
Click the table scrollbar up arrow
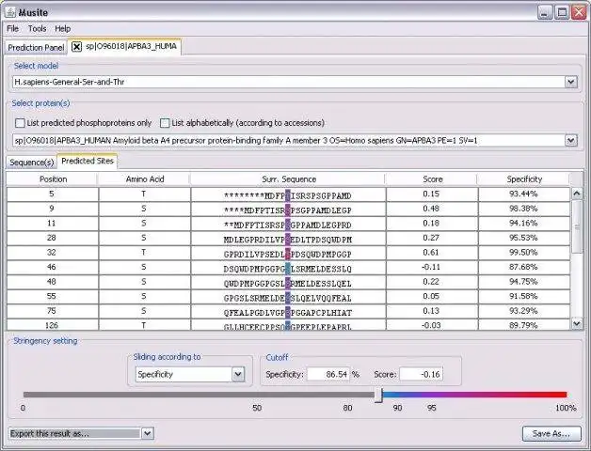coord(577,194)
